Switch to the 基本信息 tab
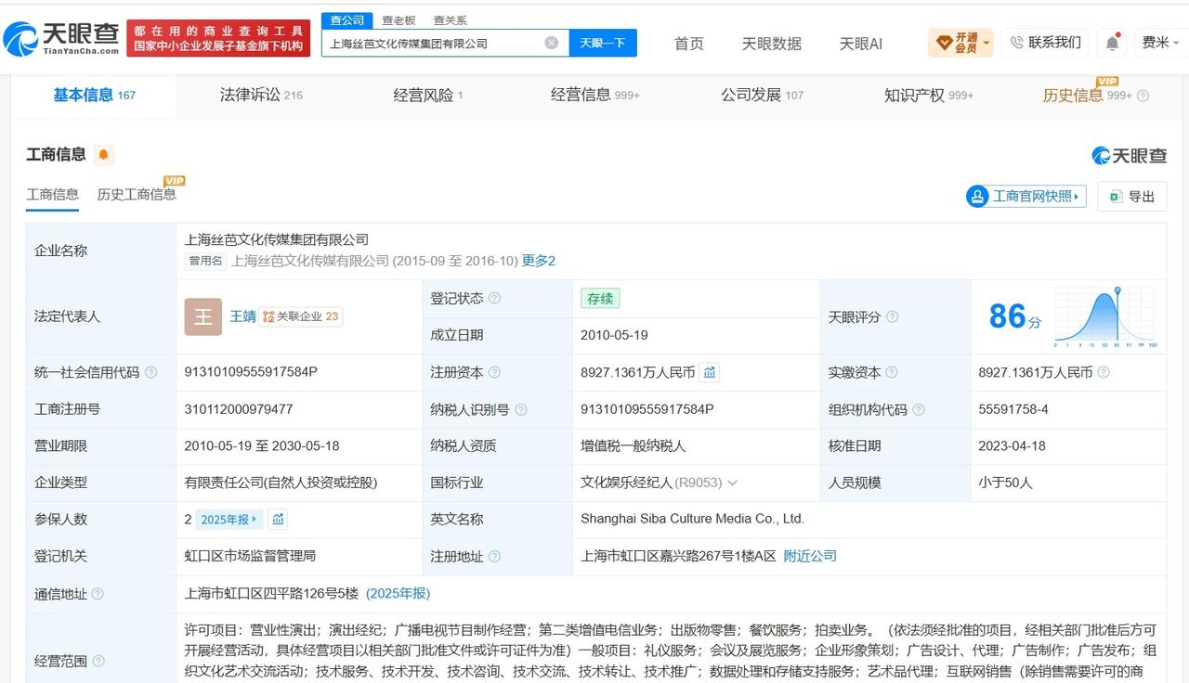 (x=94, y=95)
